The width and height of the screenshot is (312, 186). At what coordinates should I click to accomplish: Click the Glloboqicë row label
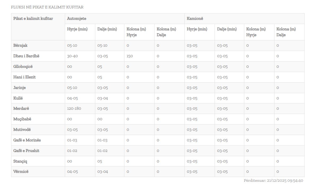[23, 66]
